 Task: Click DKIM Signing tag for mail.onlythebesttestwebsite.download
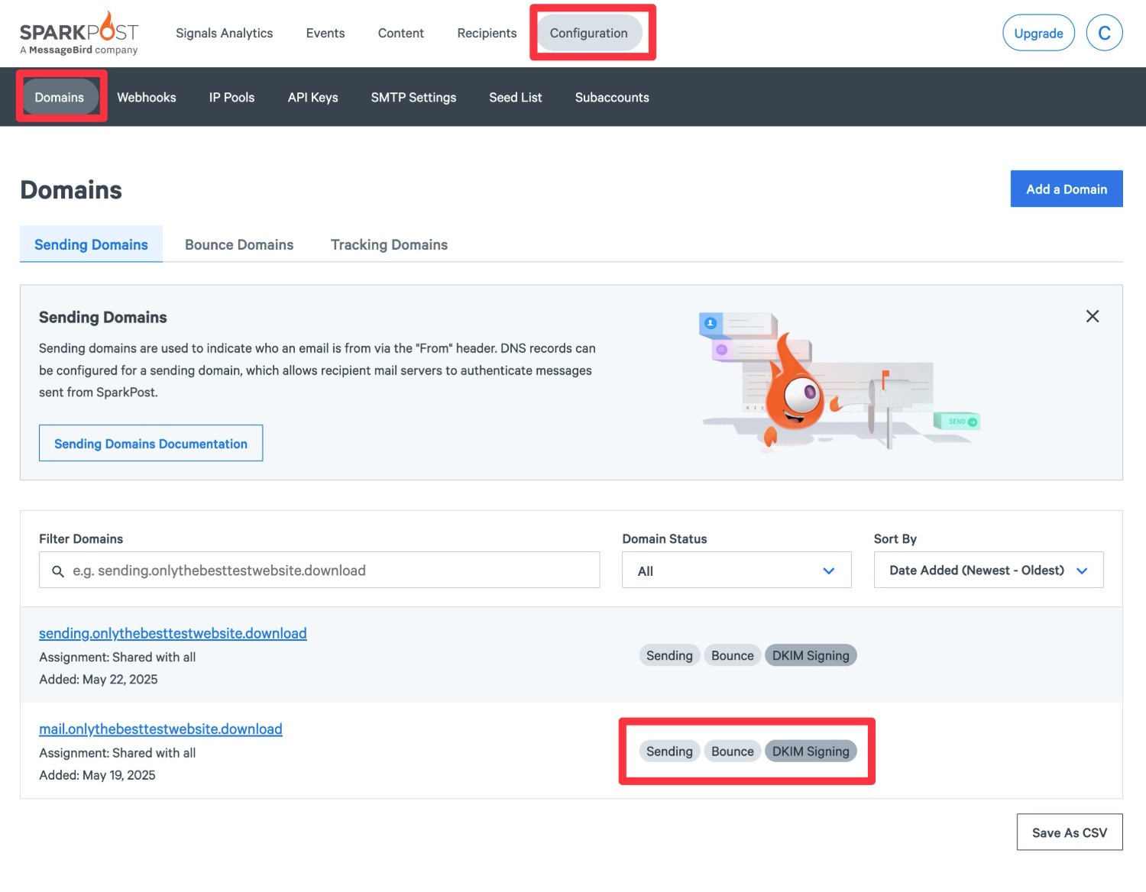[x=811, y=751]
